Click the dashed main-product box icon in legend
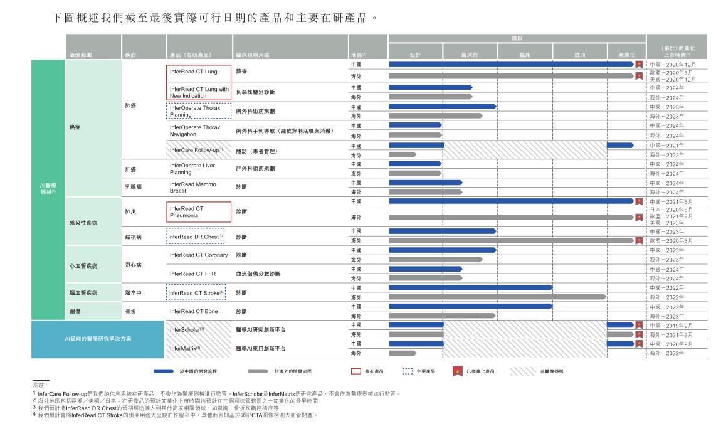The image size is (716, 436). (408, 371)
